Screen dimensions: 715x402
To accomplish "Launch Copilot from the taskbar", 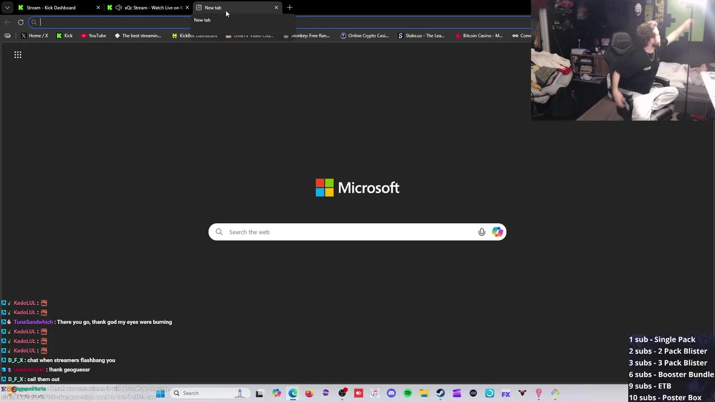I will 277,394.
